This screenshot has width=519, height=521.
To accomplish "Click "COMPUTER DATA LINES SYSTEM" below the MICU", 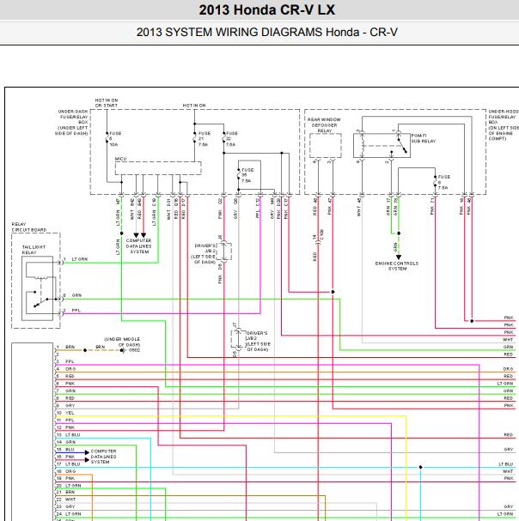I will pos(138,245).
